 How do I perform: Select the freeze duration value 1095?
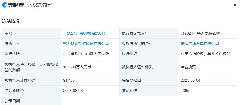coord(185,91)
